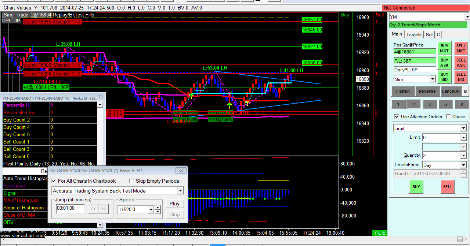Click the M button beside CancelAll
Image resolution: width=470 pixels, height=246 pixels.
click(466, 91)
